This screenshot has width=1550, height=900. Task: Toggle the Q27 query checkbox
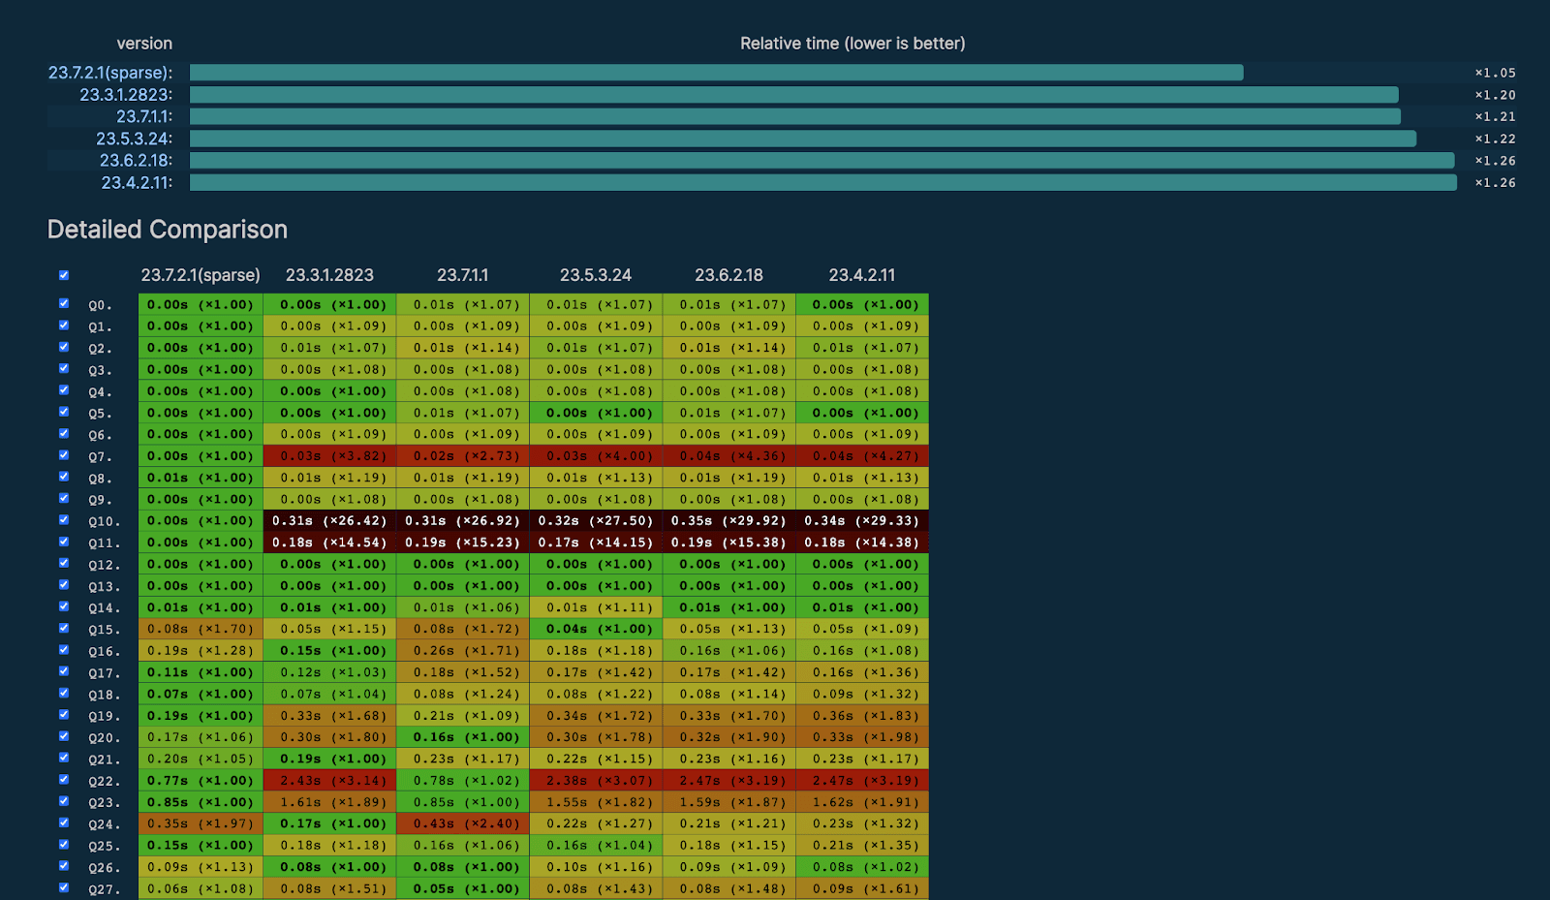(64, 887)
